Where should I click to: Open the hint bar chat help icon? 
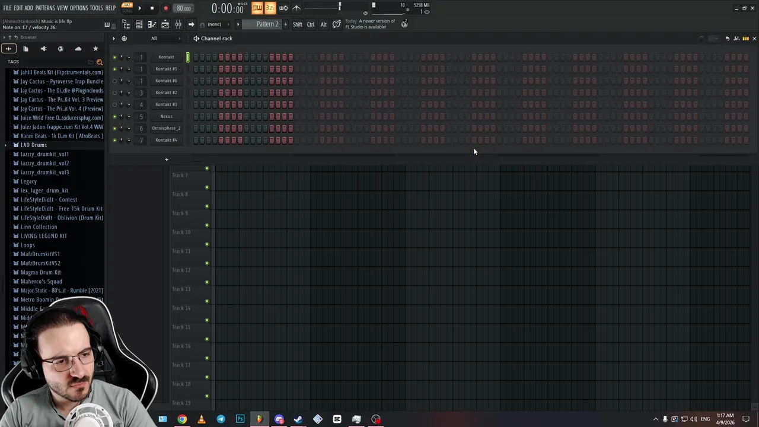click(336, 24)
